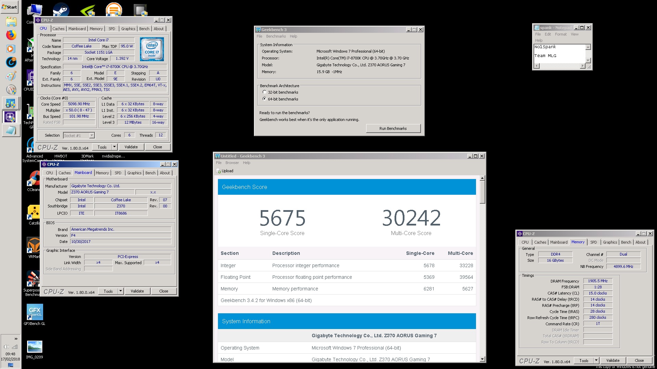Click the Memory performance row in results

pos(347,289)
